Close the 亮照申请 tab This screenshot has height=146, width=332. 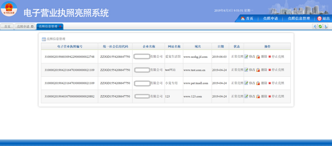click(32, 26)
